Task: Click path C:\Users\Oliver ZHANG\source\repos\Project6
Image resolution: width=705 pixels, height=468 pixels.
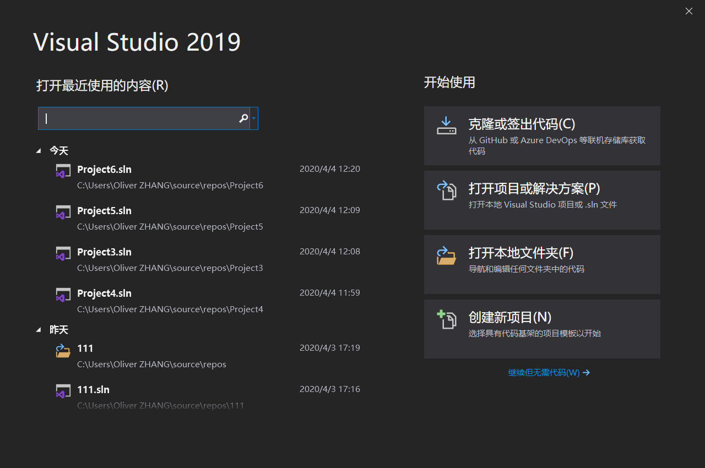Action: pos(170,186)
